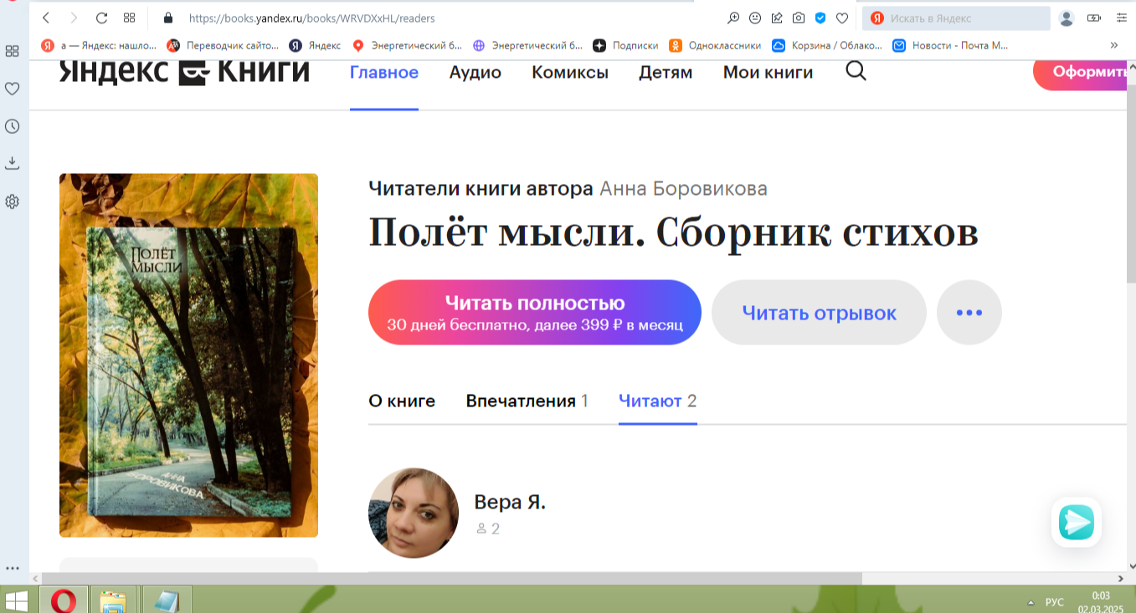Switch to 'Главное' navigation tab
The height and width of the screenshot is (613, 1136).
[x=384, y=73]
